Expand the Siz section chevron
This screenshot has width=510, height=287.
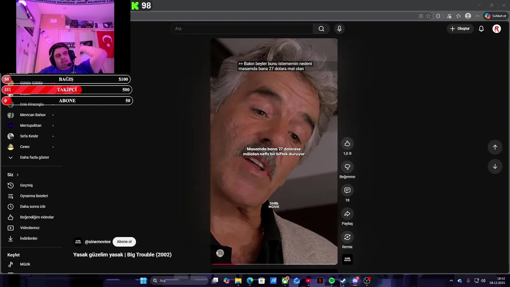point(18,175)
